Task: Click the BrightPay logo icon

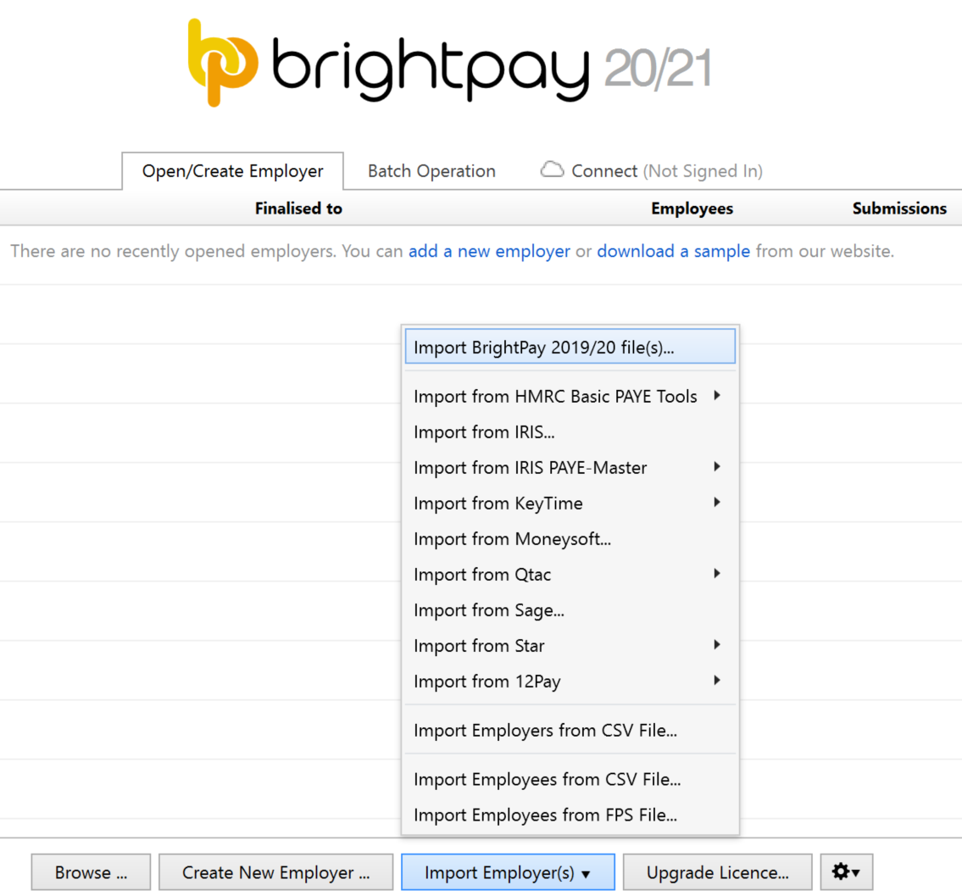Action: 223,63
